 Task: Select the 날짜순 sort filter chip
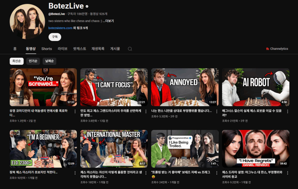49,61
